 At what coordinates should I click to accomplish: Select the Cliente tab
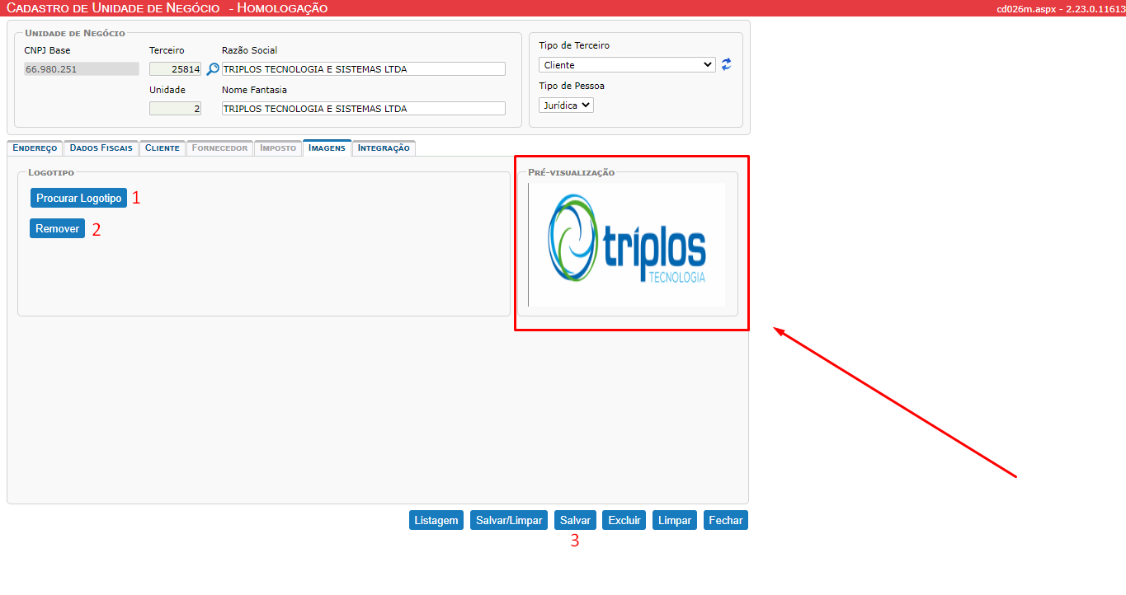[163, 148]
